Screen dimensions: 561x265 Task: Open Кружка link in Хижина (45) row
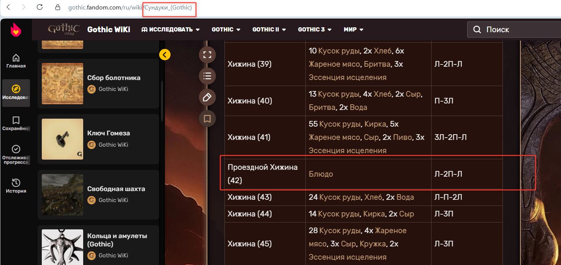[373, 244]
